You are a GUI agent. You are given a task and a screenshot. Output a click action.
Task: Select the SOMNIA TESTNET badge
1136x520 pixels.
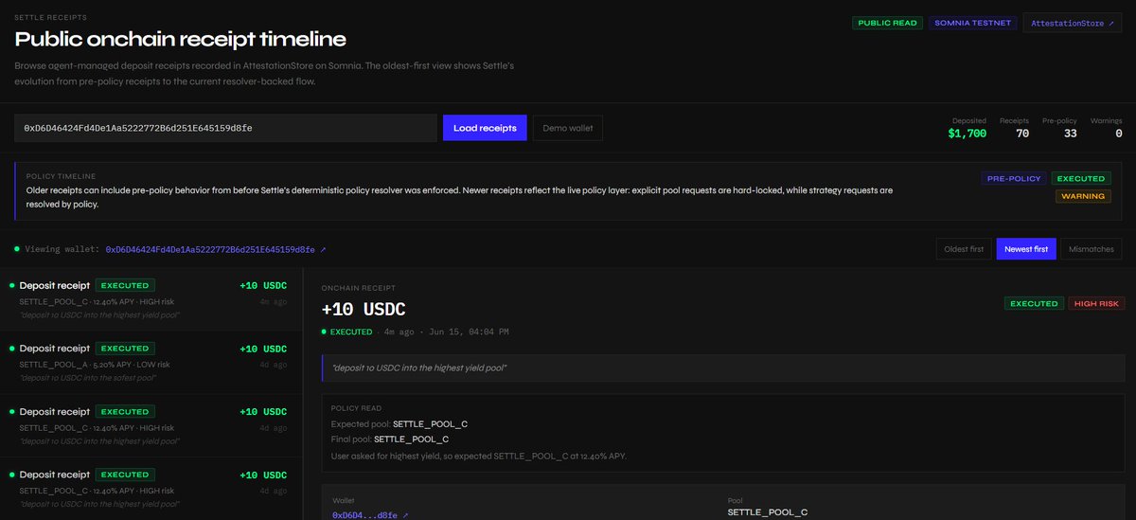pyautogui.click(x=972, y=23)
